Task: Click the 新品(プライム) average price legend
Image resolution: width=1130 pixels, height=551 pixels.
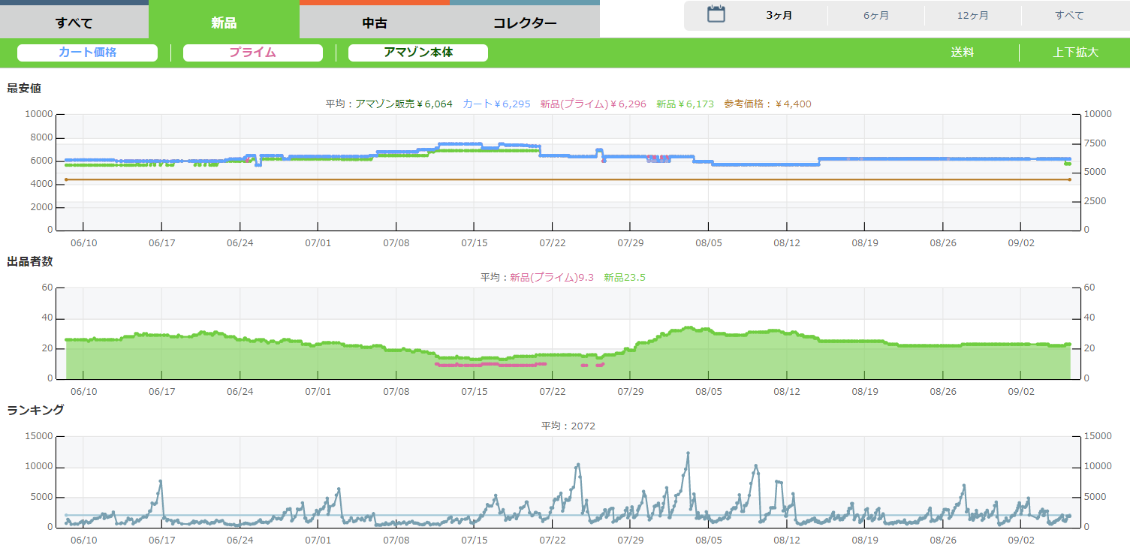Action: pos(592,104)
